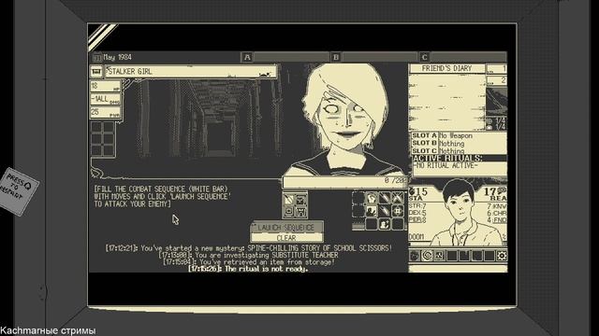Click the Launch Sequence button
Viewport: 599px width, 336px height.
(x=286, y=228)
